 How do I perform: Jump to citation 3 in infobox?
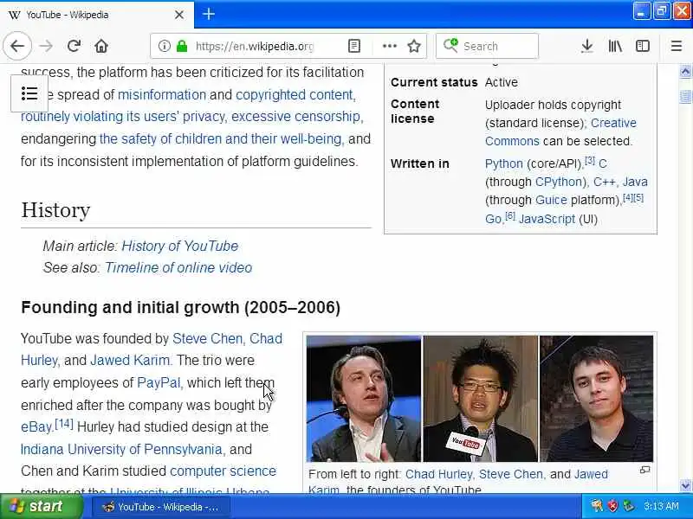point(590,160)
